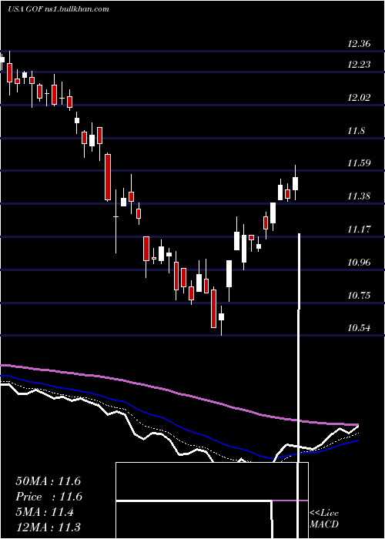Screen dimensions: 385x539
Task: Click the 10.75 price axis label
Action: click(x=359, y=296)
